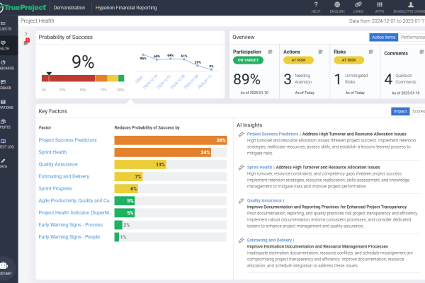Click AI insight icon beside Estimating and Delivery

(x=242, y=241)
